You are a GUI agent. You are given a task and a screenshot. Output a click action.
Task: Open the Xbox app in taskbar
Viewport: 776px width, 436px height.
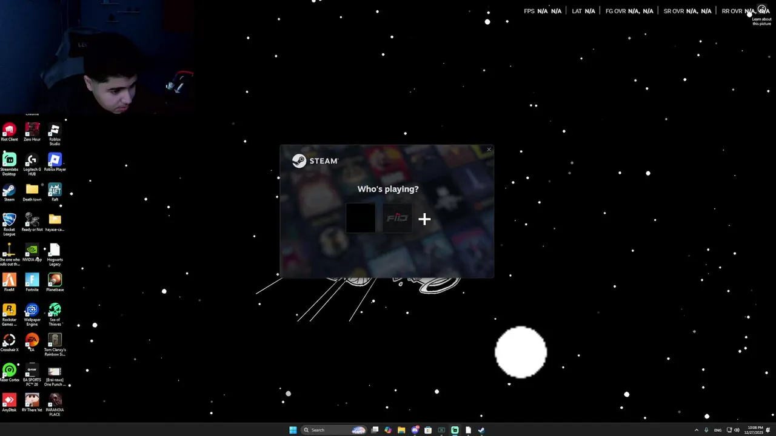click(441, 430)
